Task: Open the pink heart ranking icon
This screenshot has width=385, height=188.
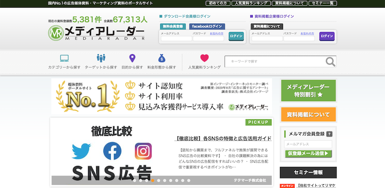Action: (x=205, y=58)
